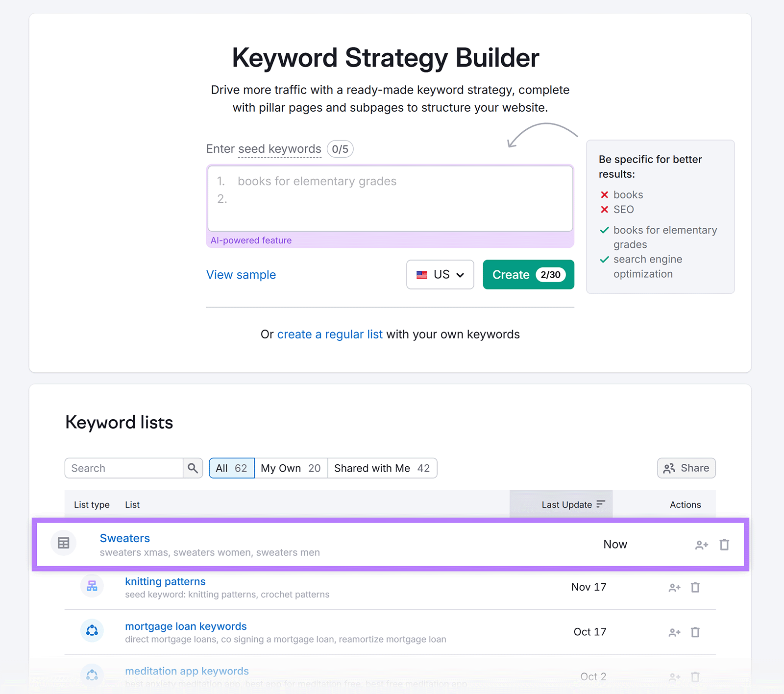
Task: Open the View sample link
Action: tap(241, 275)
